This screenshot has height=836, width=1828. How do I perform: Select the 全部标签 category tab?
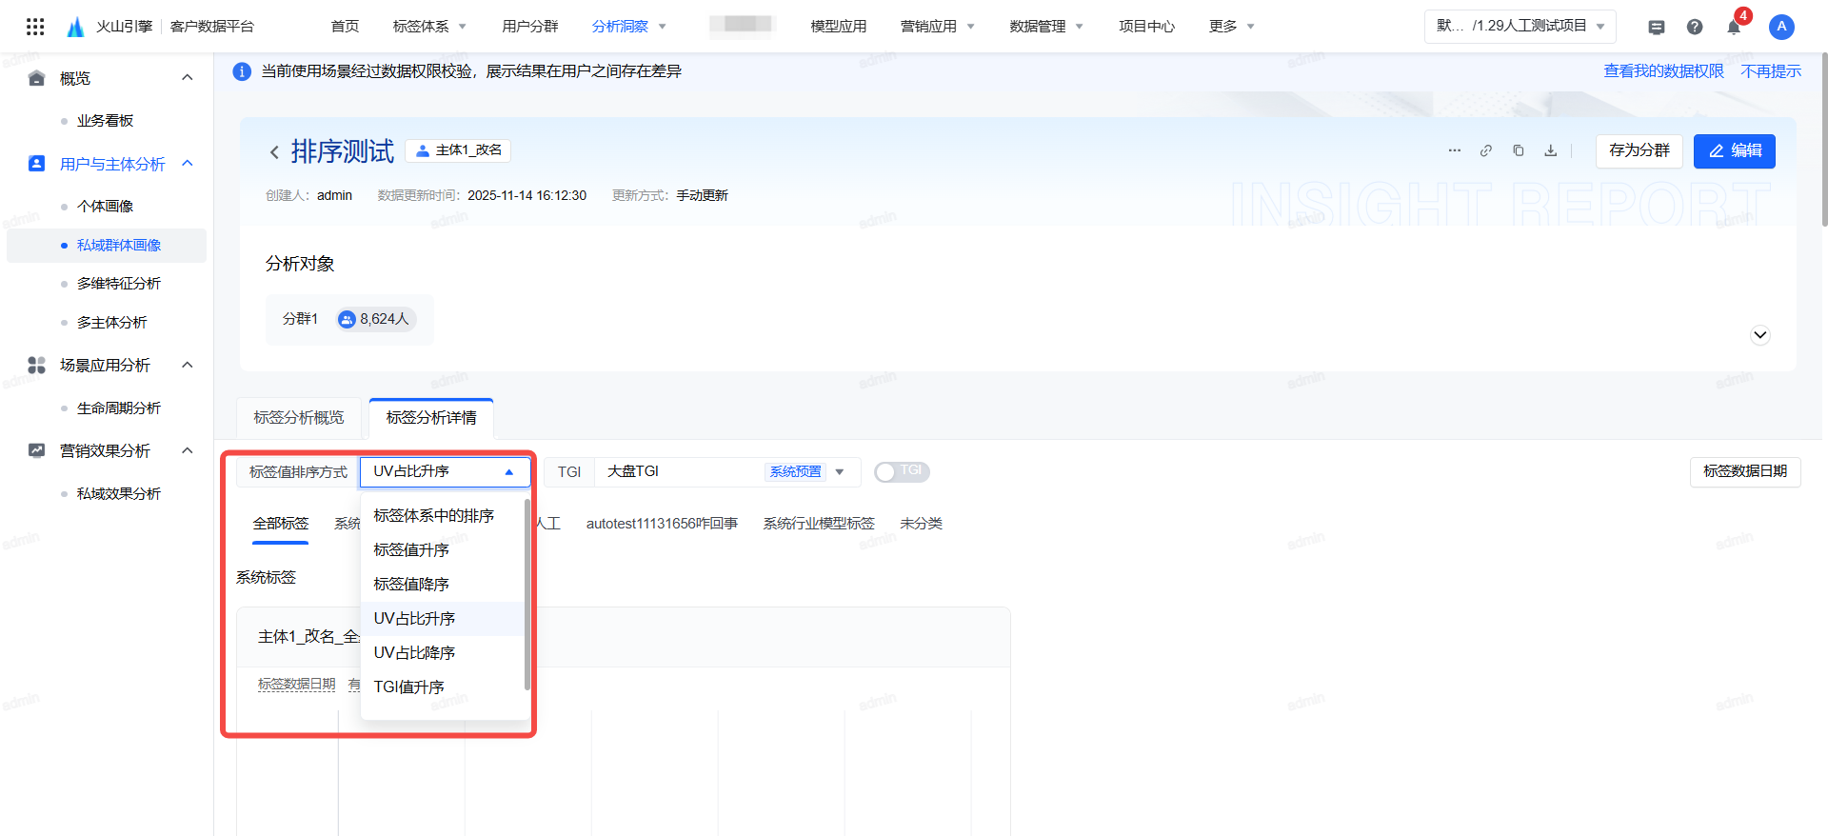click(x=281, y=524)
